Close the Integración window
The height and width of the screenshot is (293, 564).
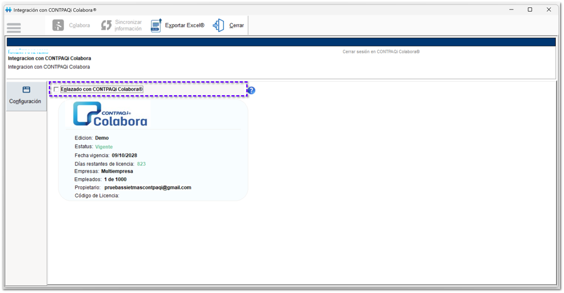[549, 10]
